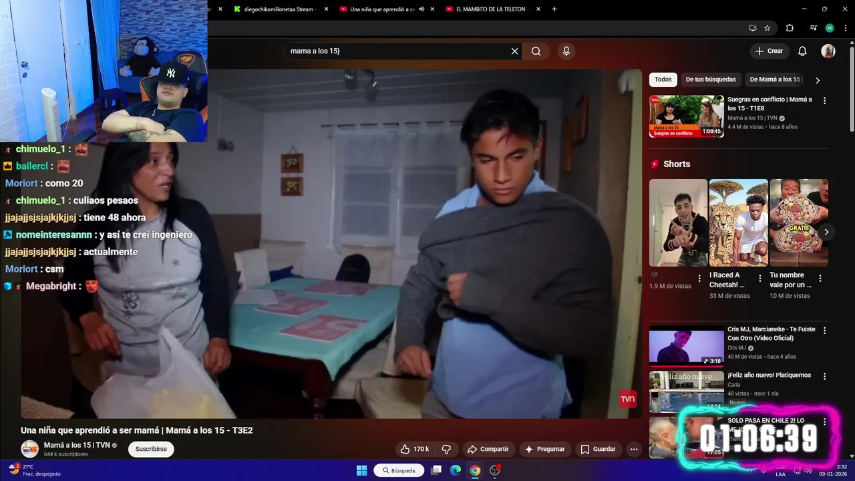855x481 pixels.
Task: Open the YouTube account avatar menu
Action: 828,51
